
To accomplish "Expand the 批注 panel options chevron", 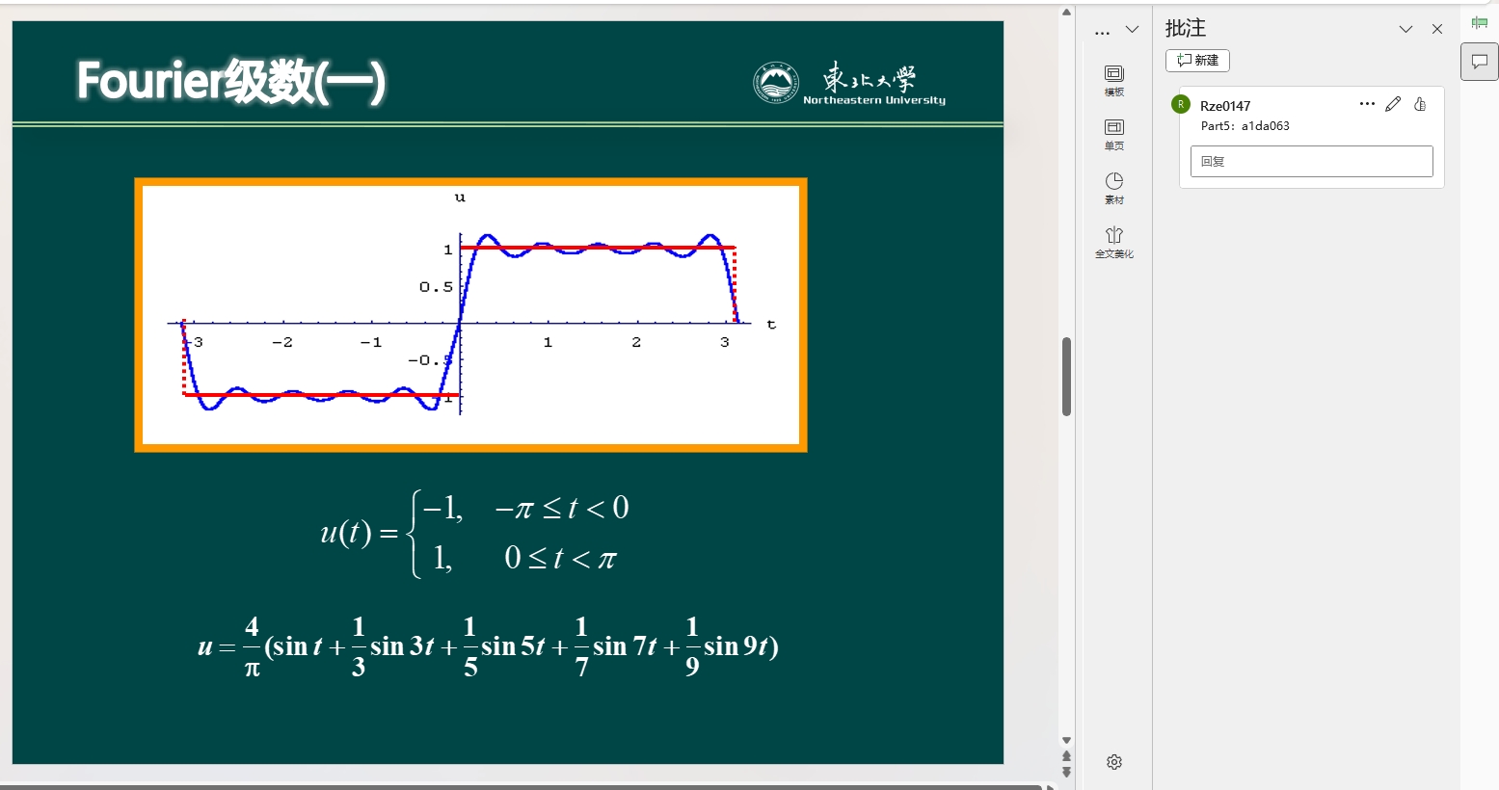I will click(x=1405, y=29).
